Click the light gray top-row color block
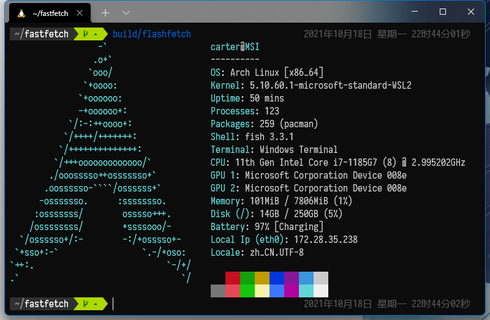The height and width of the screenshot is (320, 490). 321,278
